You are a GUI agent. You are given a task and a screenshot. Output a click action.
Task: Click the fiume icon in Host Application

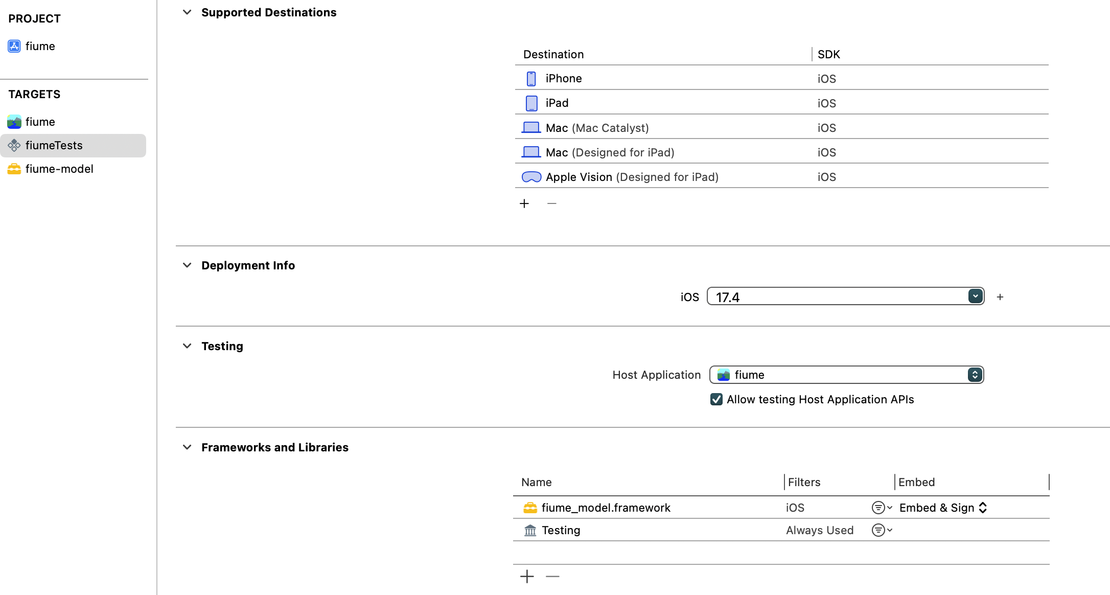(x=724, y=375)
